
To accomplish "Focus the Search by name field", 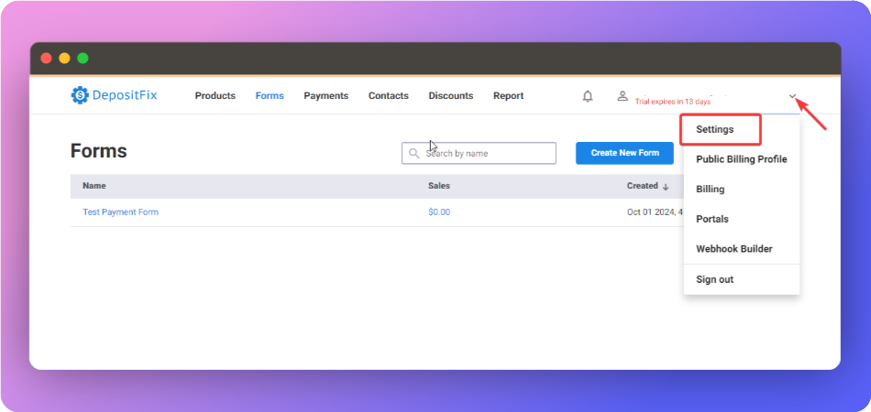I will coord(479,153).
